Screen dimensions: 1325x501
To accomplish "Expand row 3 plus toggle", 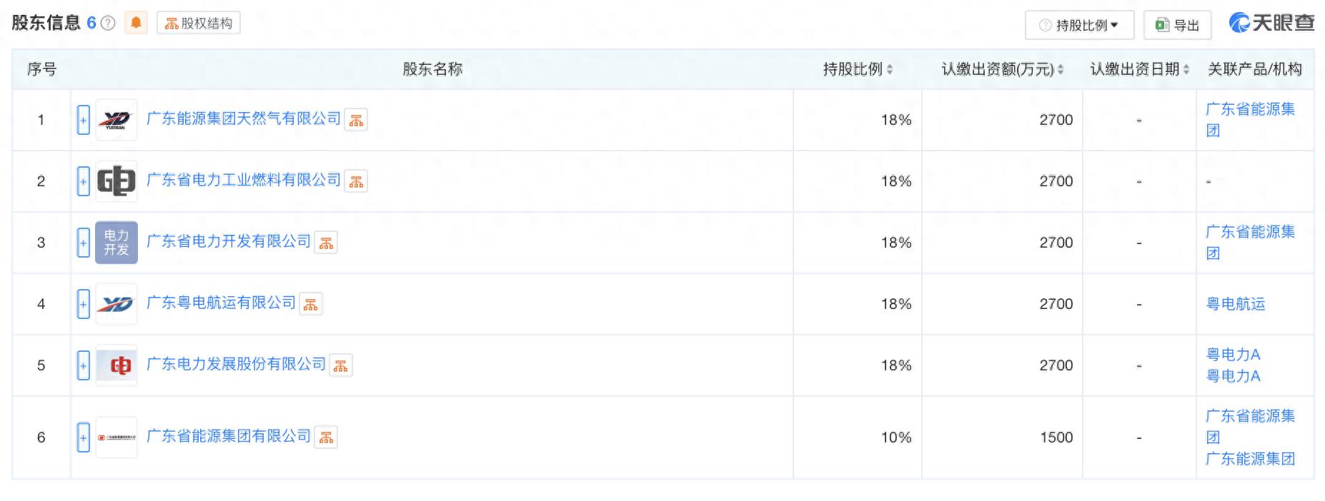I will [x=84, y=243].
